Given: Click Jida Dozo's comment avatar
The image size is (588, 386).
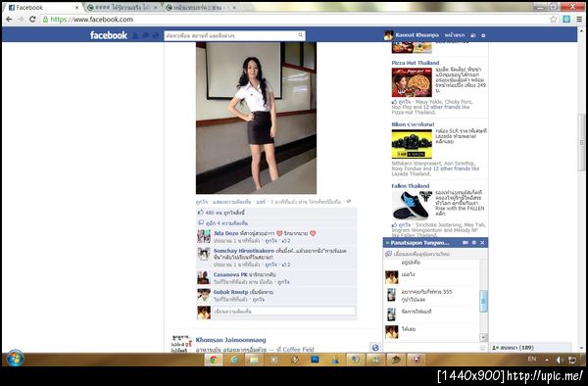Looking at the screenshot, I should click(204, 236).
